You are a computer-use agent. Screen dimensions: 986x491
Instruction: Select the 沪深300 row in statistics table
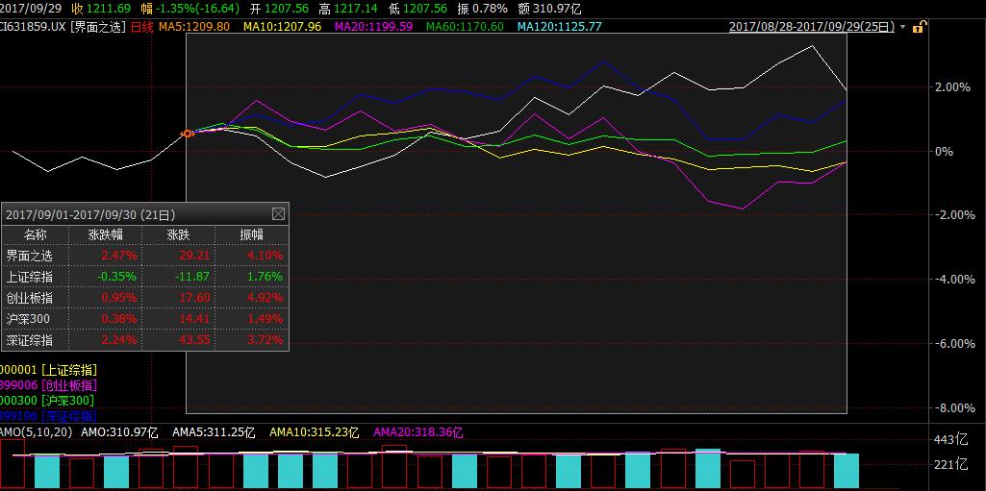(145, 319)
